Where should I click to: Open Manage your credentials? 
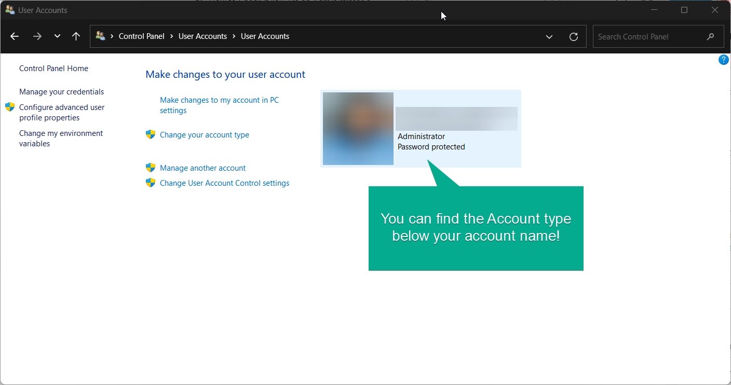tap(61, 92)
